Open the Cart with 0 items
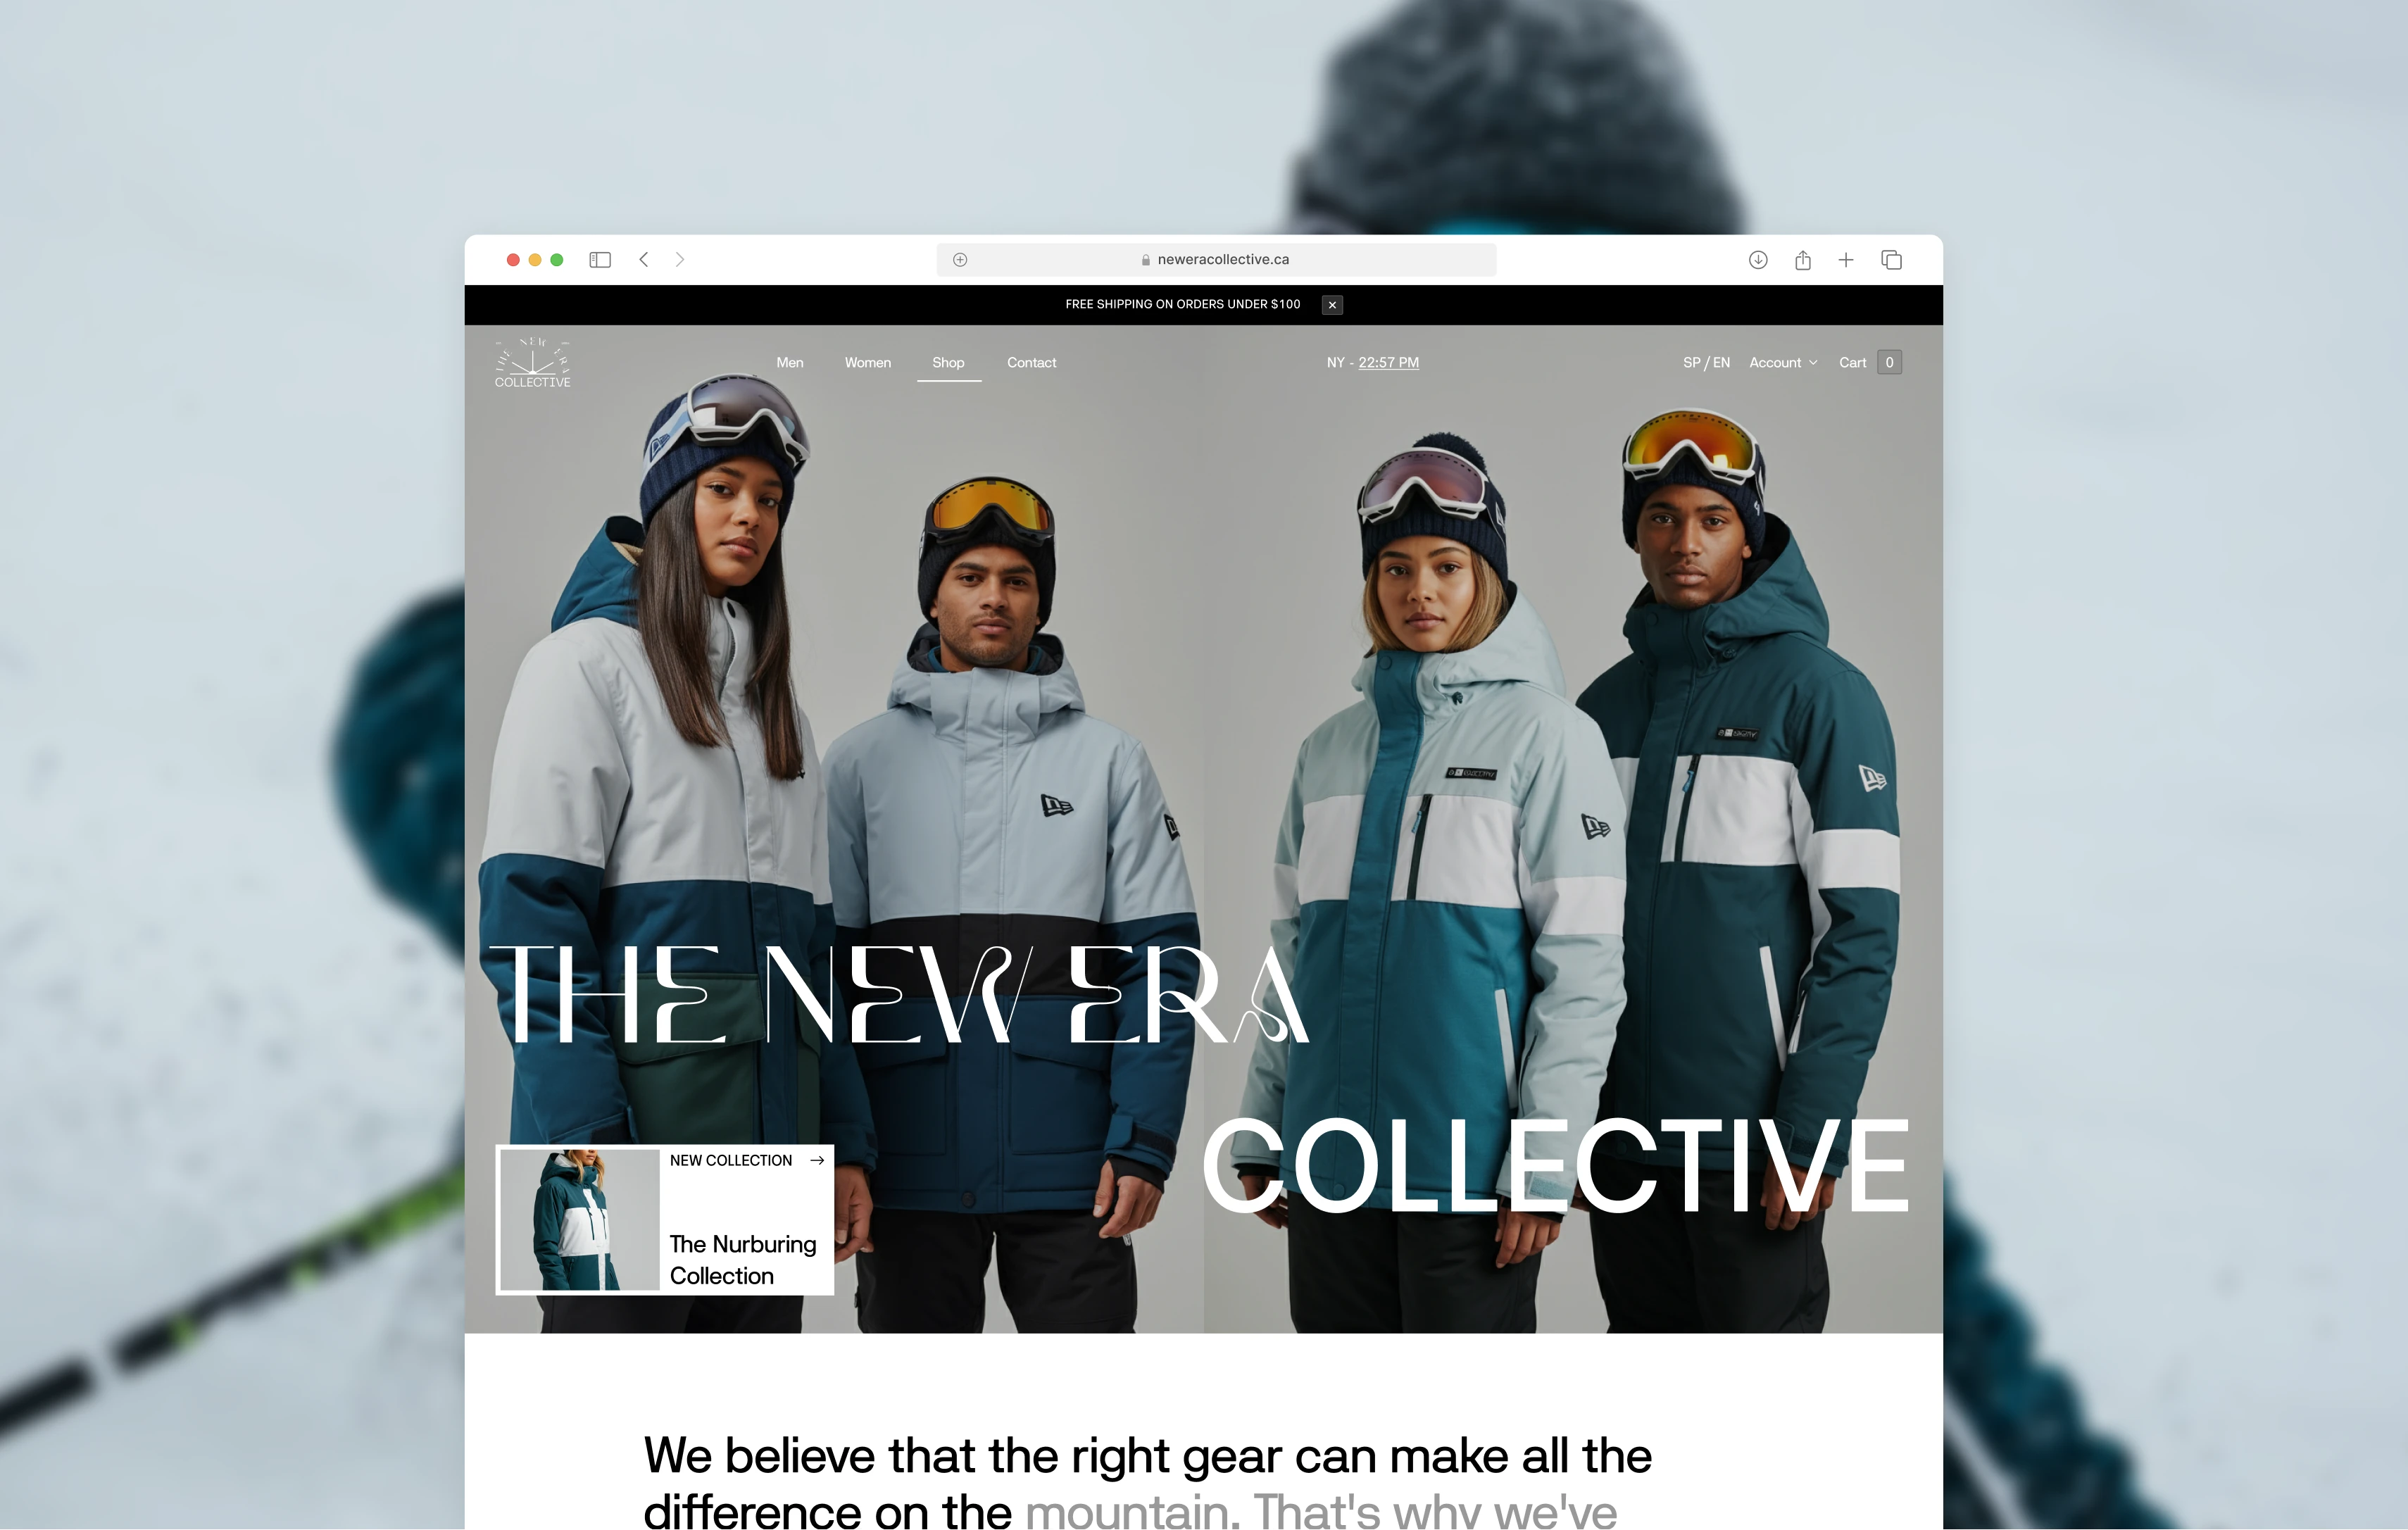 click(1870, 363)
